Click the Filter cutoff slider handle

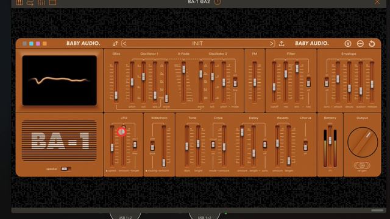pyautogui.click(x=274, y=87)
